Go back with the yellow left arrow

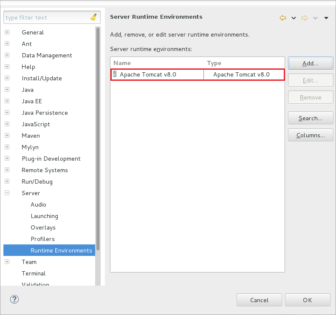pyautogui.click(x=282, y=18)
